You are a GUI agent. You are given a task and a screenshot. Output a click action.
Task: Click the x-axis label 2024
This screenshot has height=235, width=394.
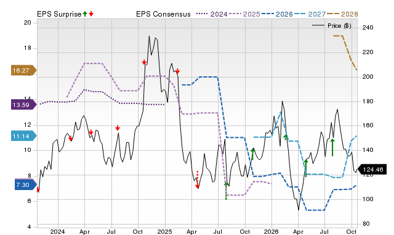coord(57,231)
